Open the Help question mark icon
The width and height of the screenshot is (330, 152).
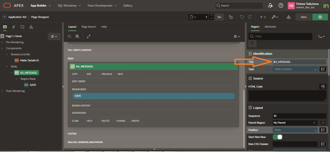tap(281, 5)
